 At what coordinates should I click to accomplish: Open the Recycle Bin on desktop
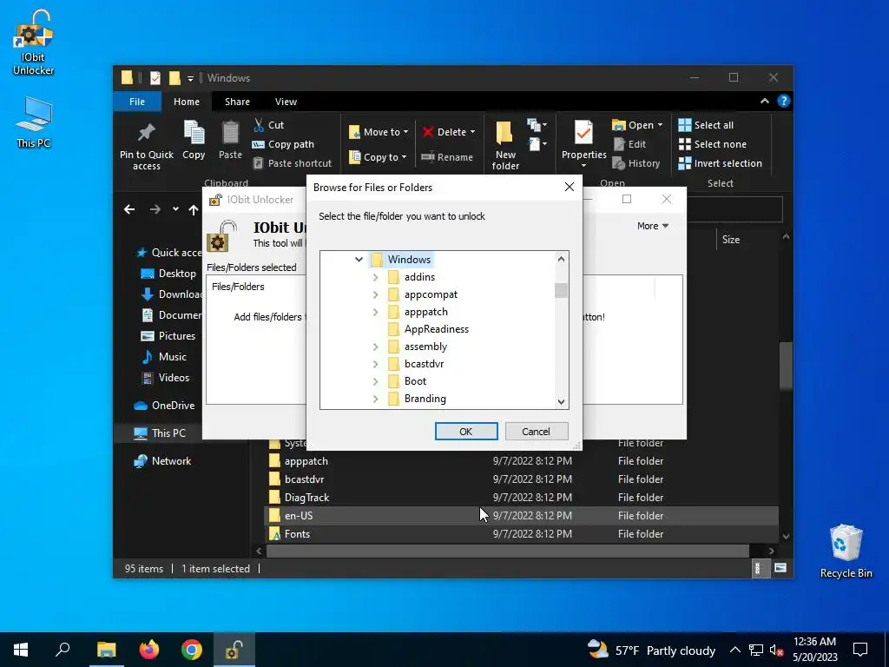pos(846,551)
